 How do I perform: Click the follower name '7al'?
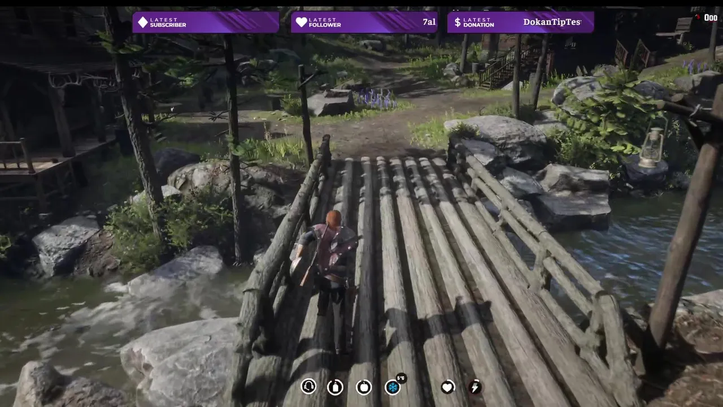pos(429,22)
